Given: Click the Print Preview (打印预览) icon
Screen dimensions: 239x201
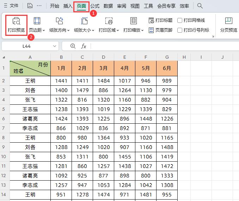Looking at the screenshot, I should click(16, 21).
